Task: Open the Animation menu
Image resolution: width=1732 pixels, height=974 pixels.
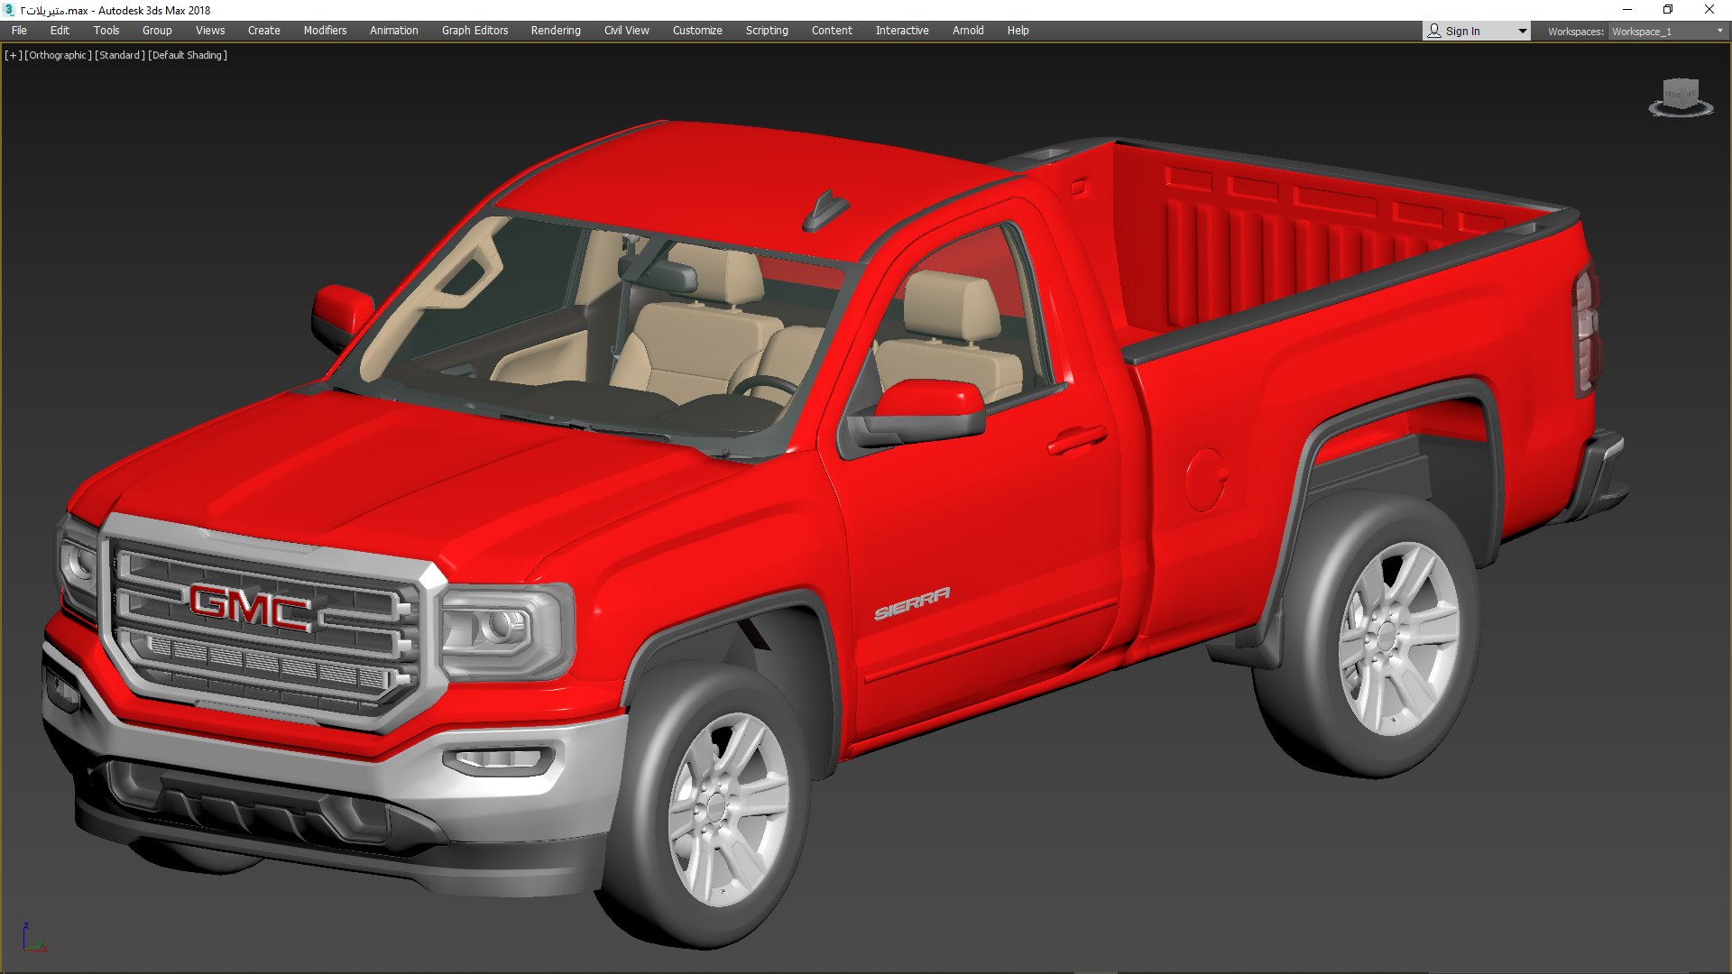Action: point(394,31)
